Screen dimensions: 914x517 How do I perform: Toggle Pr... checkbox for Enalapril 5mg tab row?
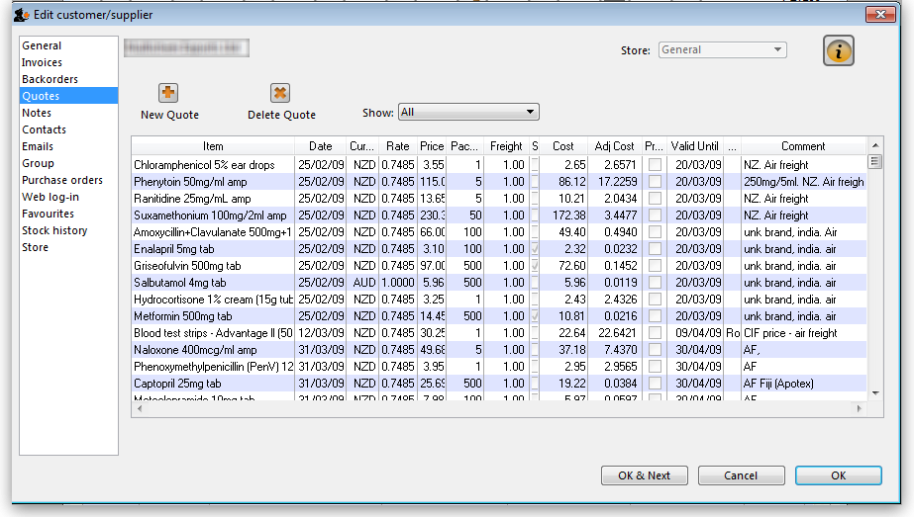[x=655, y=249]
